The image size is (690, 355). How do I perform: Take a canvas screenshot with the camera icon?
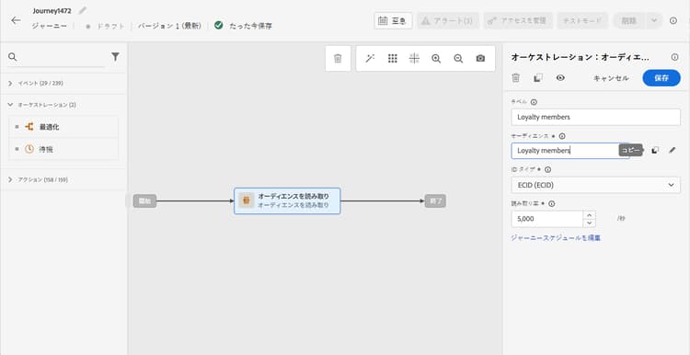coord(480,59)
